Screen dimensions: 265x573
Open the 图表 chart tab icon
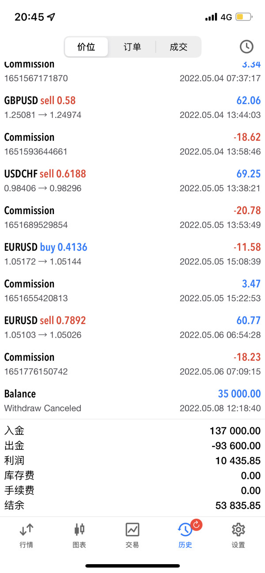point(79,529)
